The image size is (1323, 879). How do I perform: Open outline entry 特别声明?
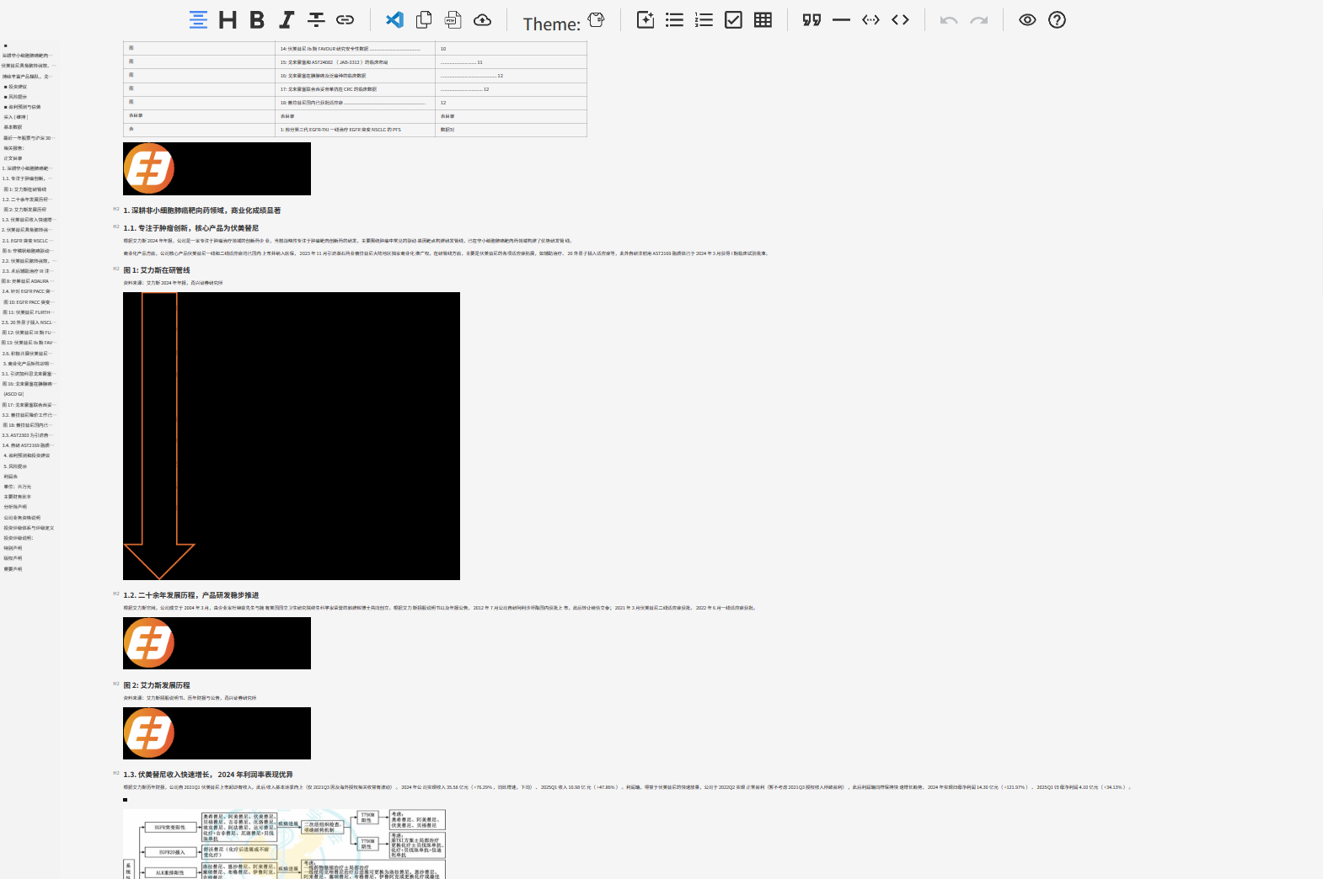(x=13, y=548)
